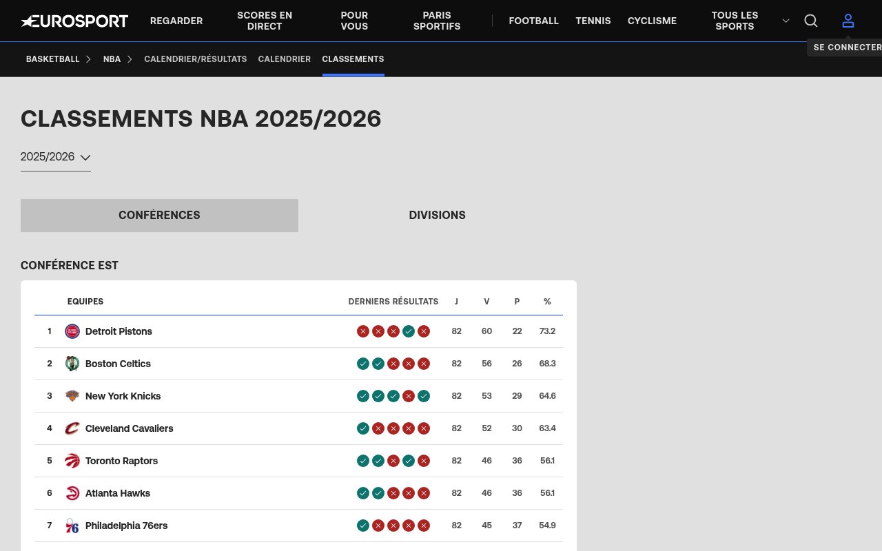882x551 pixels.
Task: Open the Pour vous menu
Action: click(x=354, y=21)
